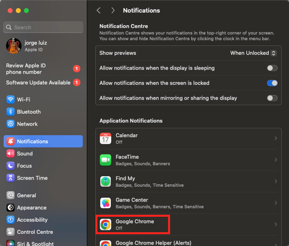
Task: Select the Focus moon icon
Action: (10, 166)
